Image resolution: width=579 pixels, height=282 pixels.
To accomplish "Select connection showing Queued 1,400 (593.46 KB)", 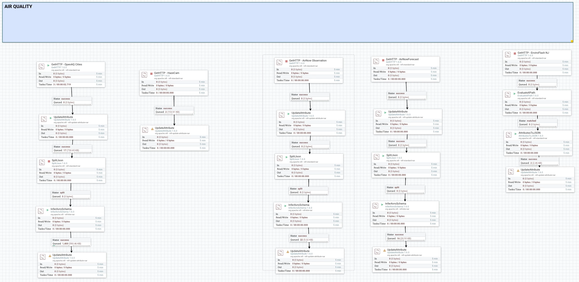I will tap(71, 242).
